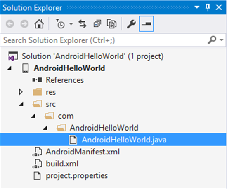Image resolution: width=227 pixels, height=189 pixels.
Task: Collapse the src folder
Action: coord(21,104)
